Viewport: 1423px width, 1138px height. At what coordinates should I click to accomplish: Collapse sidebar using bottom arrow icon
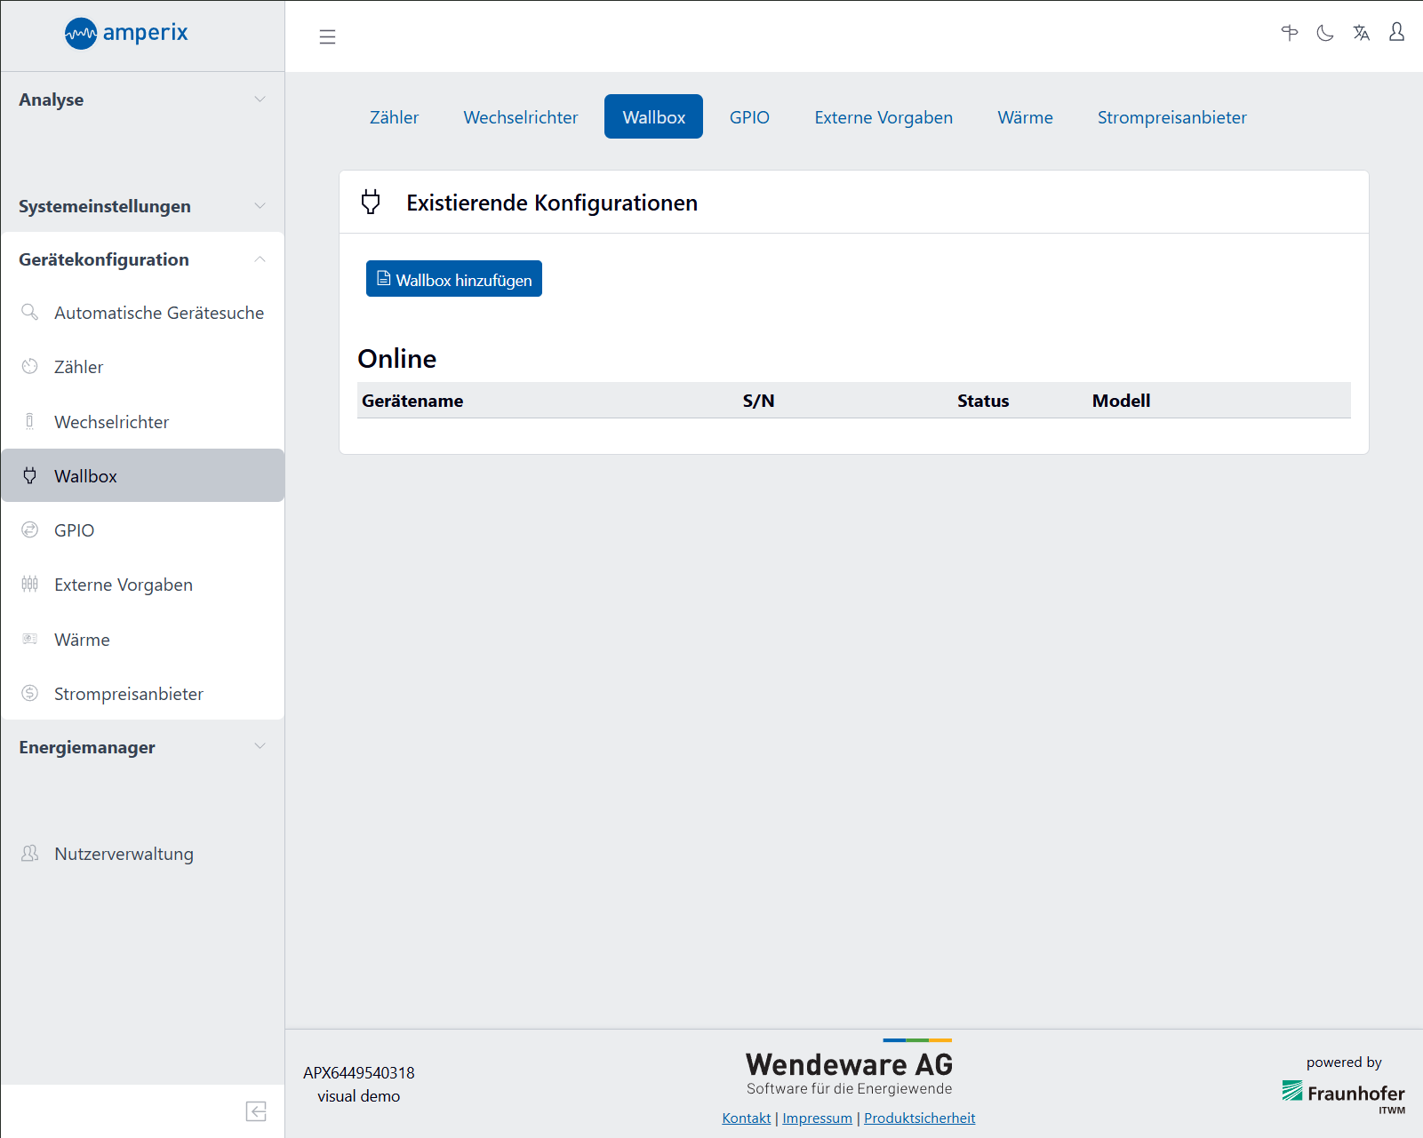coord(256,1111)
